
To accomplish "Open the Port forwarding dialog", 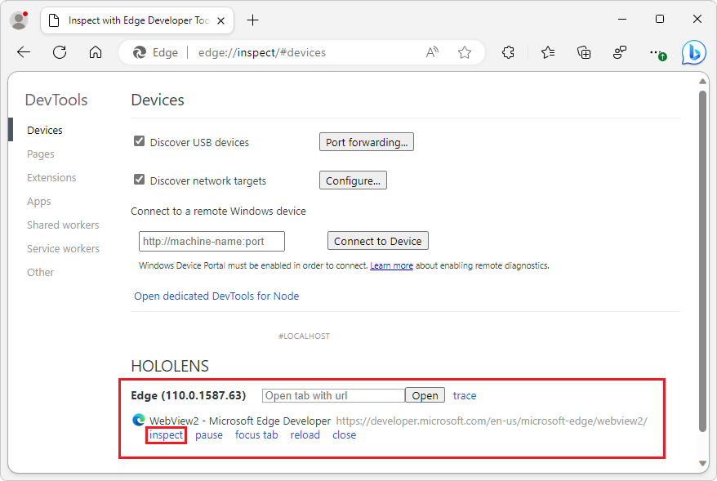I will [366, 141].
